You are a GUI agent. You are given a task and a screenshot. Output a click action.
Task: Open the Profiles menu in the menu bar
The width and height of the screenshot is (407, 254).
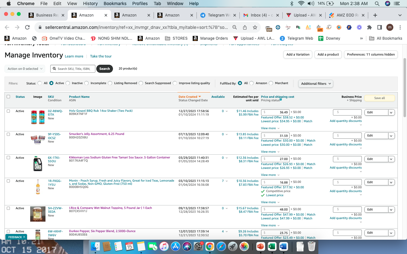(x=140, y=3)
